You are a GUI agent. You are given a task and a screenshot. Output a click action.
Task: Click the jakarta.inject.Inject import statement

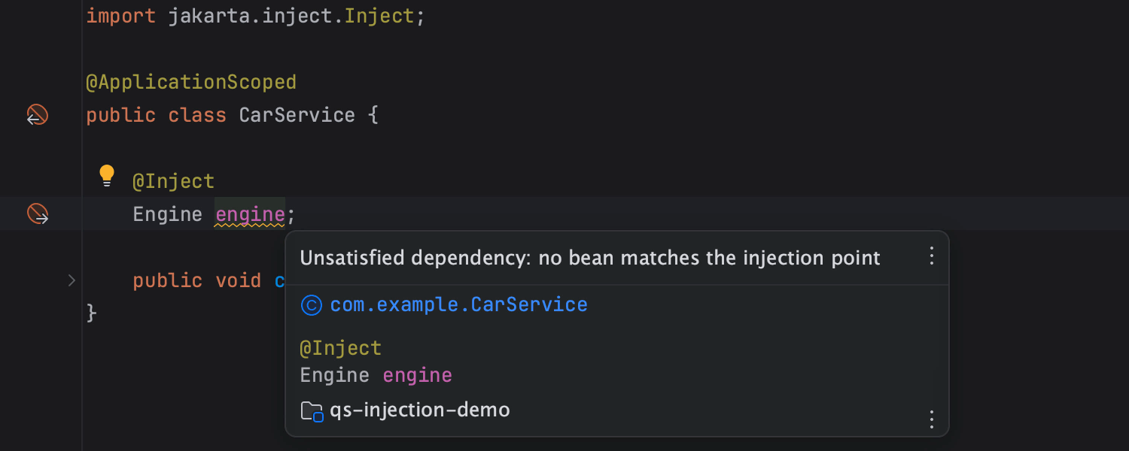(255, 16)
